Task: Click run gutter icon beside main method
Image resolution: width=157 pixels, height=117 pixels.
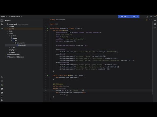Action: coord(48,75)
